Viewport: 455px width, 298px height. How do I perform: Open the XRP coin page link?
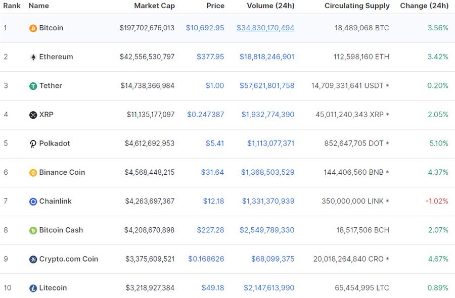46,114
